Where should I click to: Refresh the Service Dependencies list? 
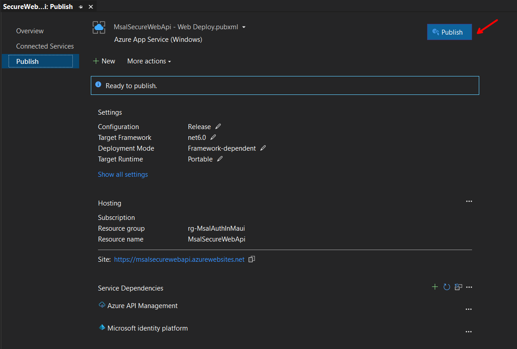(x=447, y=287)
